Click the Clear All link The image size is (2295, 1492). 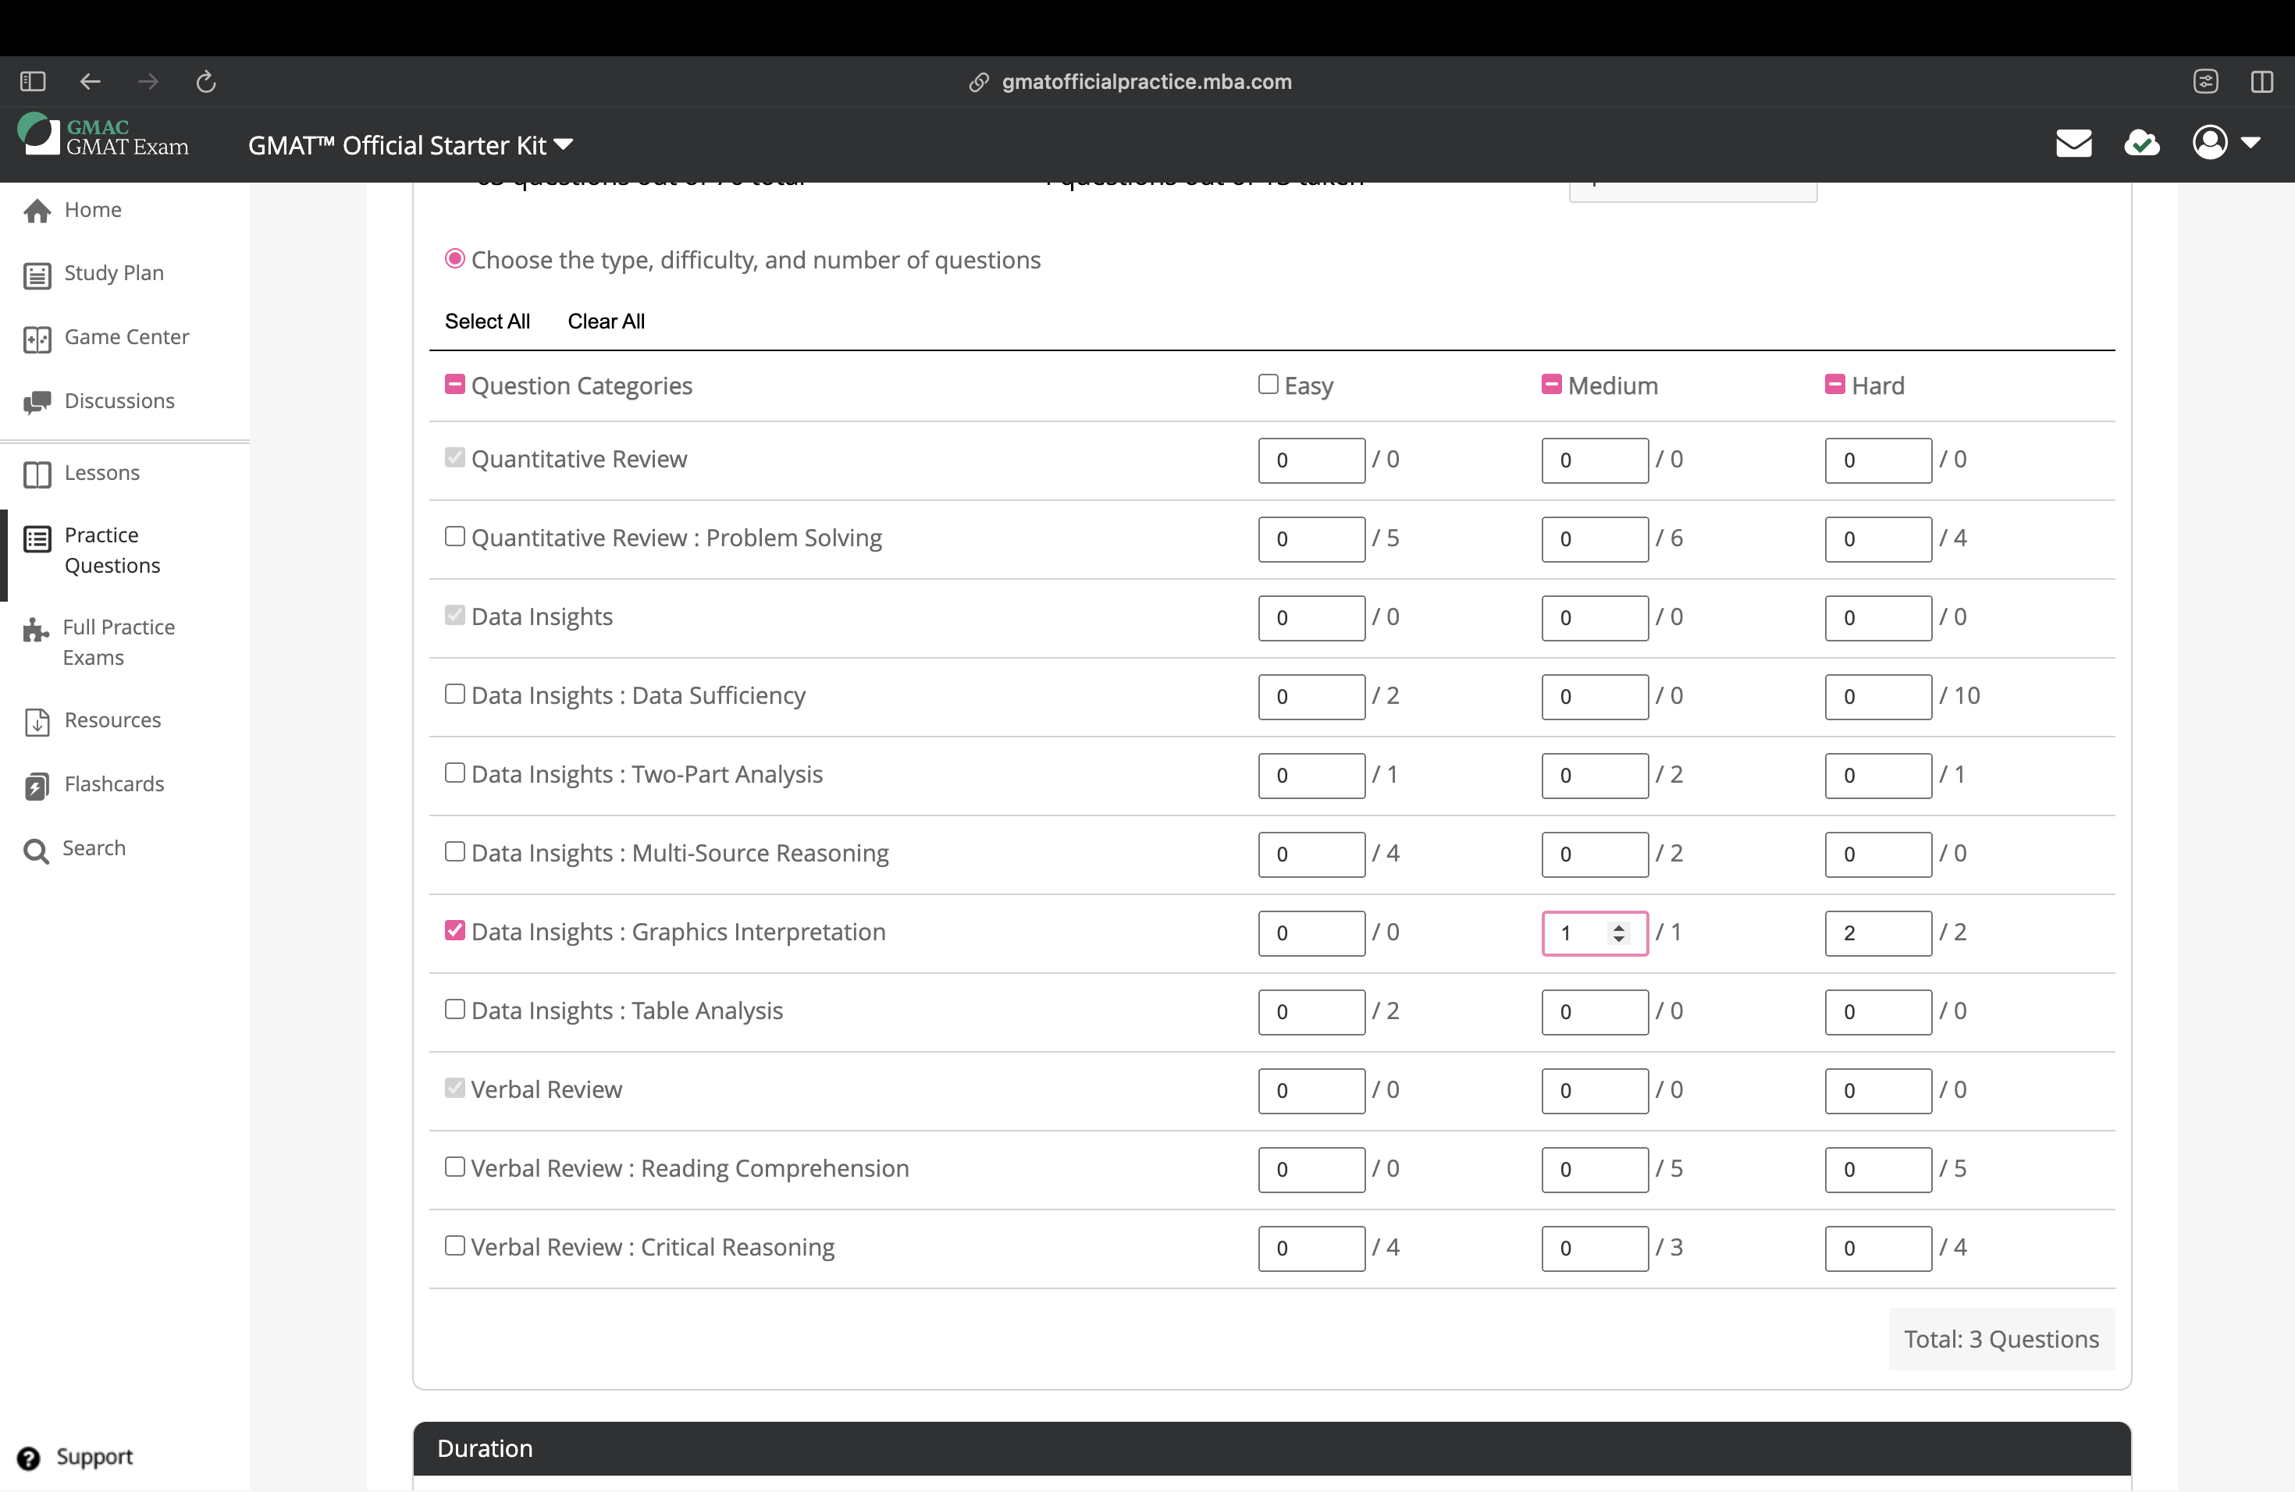(x=606, y=321)
